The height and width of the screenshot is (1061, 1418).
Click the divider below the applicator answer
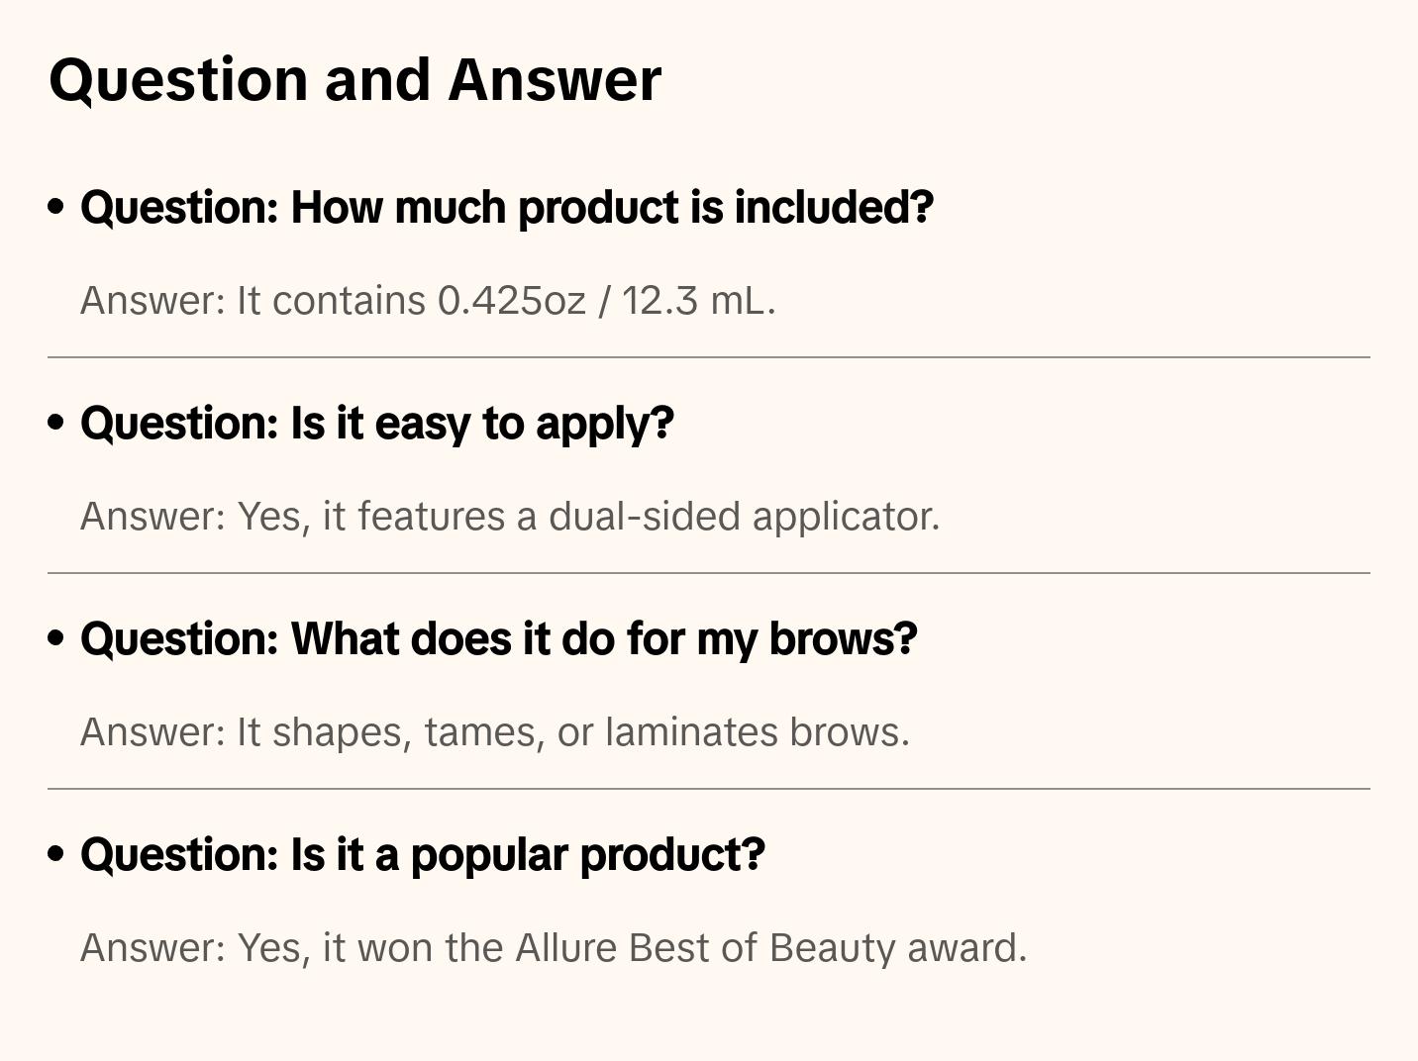coord(709,573)
